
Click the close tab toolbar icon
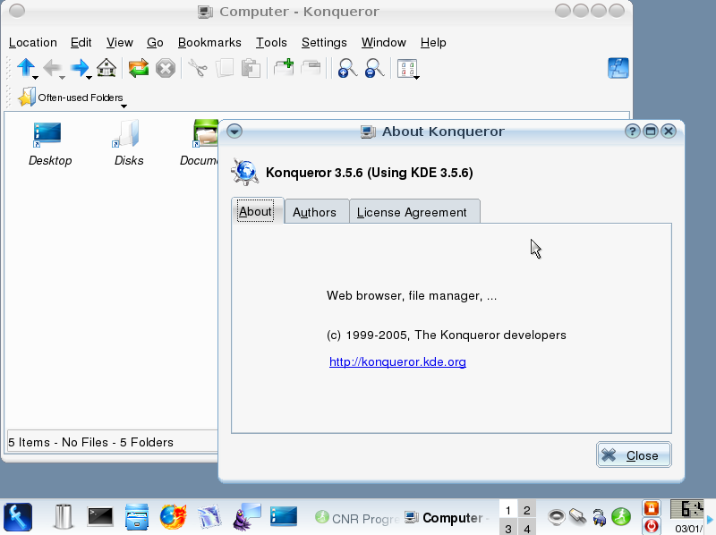311,69
